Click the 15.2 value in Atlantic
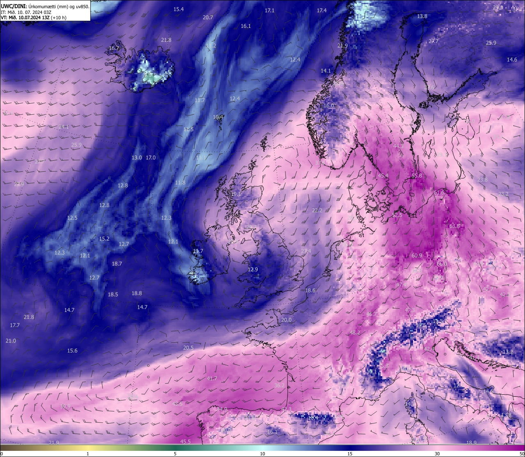This screenshot has width=525, height=457. pos(104,239)
